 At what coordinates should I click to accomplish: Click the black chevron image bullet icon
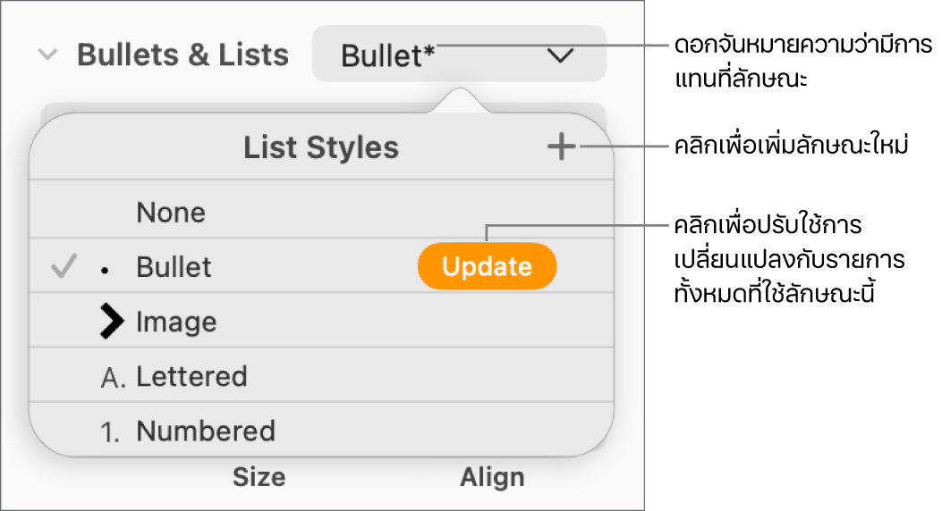click(112, 323)
